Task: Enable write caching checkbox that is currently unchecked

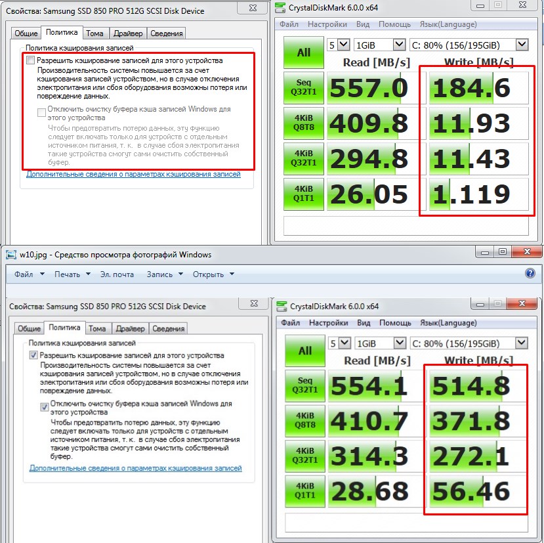Action: (31, 60)
